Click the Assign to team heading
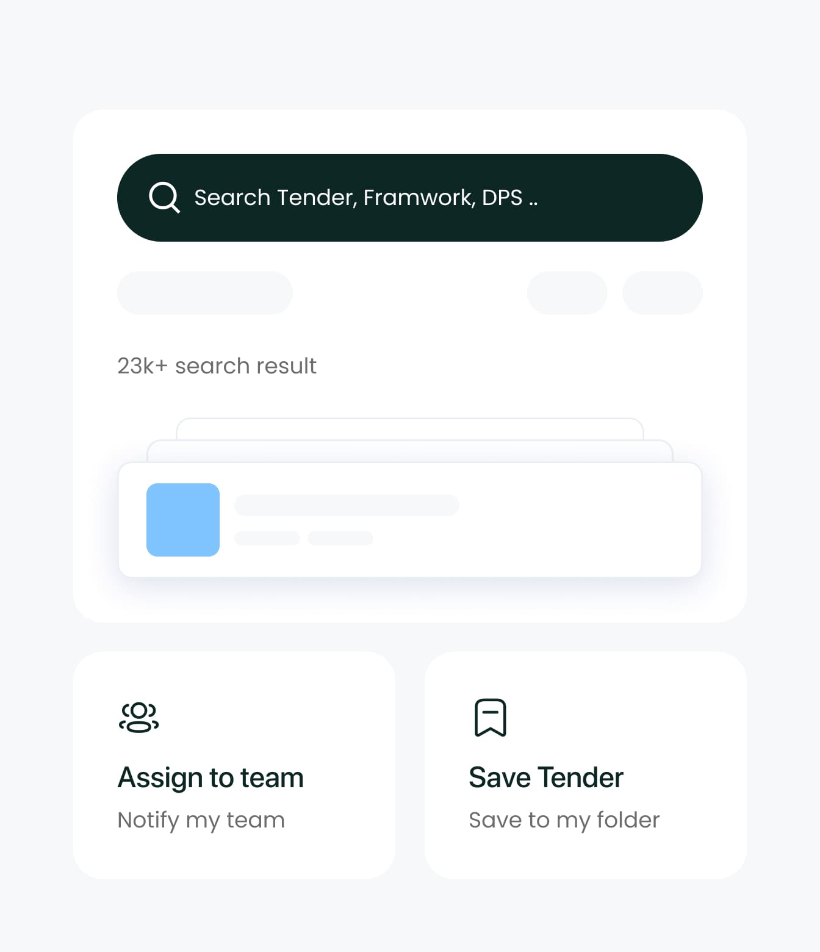 (210, 777)
